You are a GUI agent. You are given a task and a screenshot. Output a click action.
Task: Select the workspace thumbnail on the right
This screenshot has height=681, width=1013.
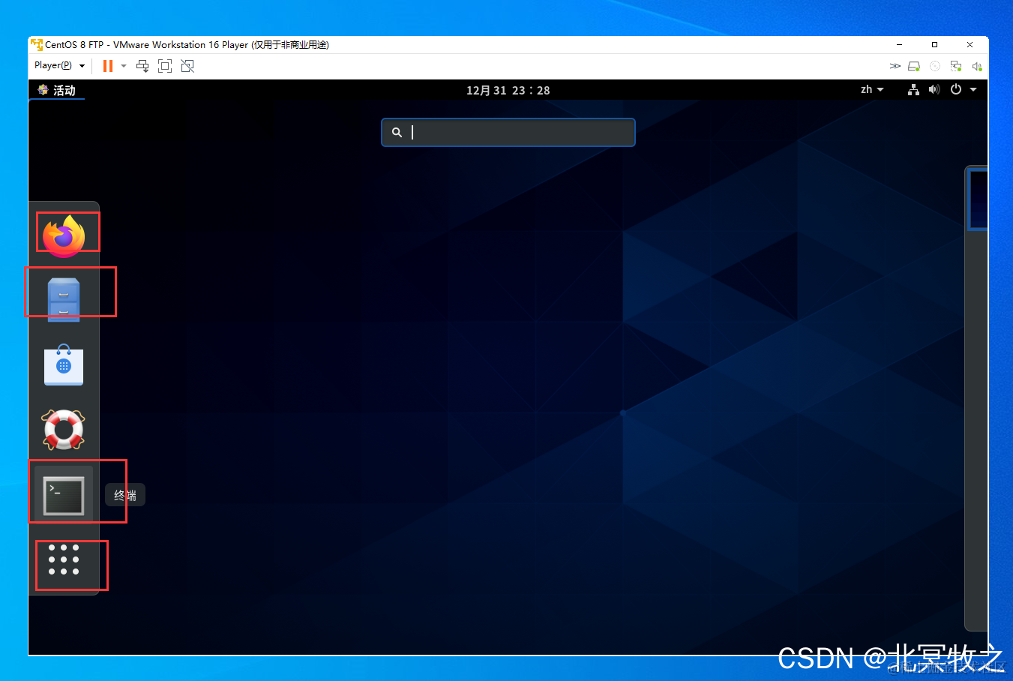(978, 199)
